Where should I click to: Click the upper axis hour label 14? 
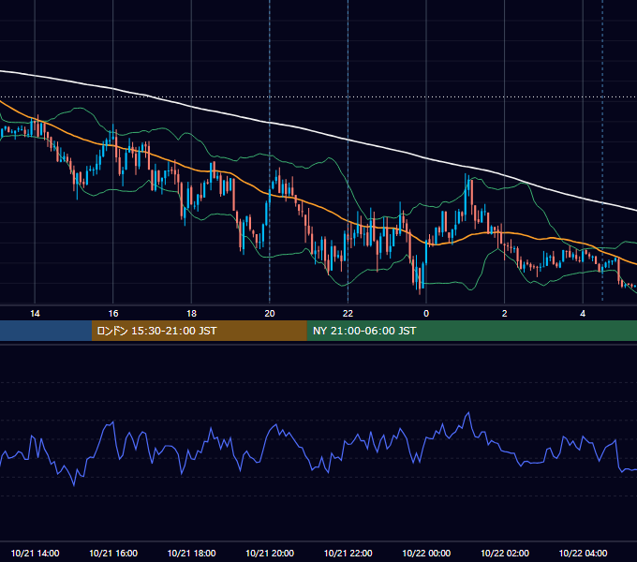click(x=35, y=314)
